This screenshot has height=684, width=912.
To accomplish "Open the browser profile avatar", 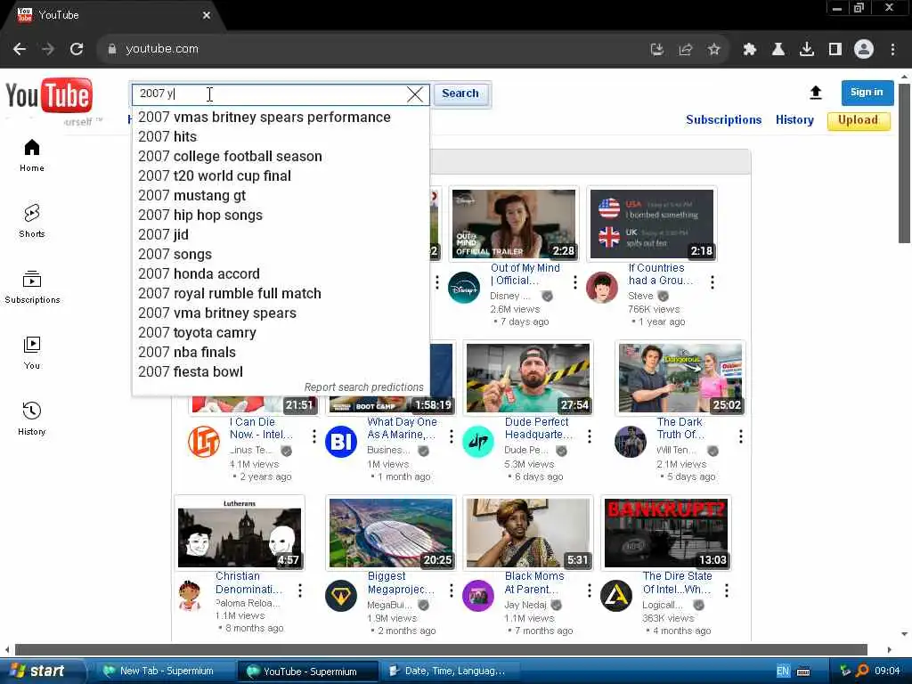I will [864, 49].
